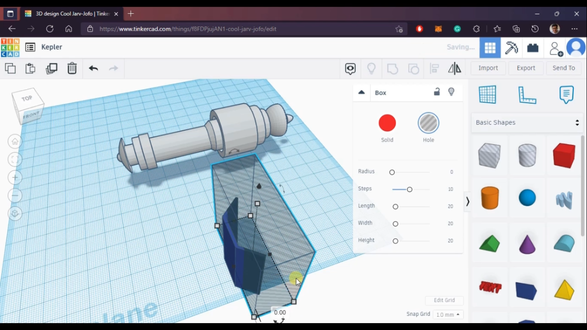
Task: Zoom in with the plus icon
Action: (x=15, y=177)
